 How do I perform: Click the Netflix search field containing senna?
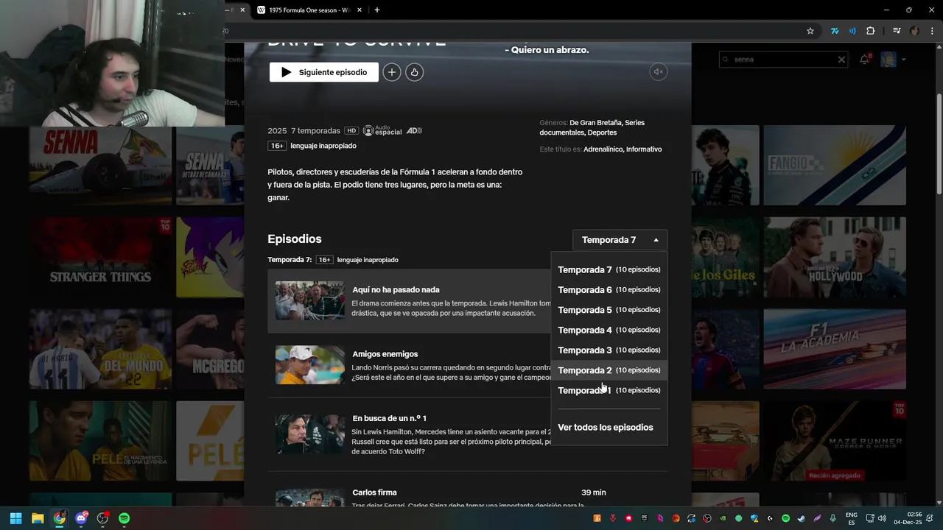[784, 59]
